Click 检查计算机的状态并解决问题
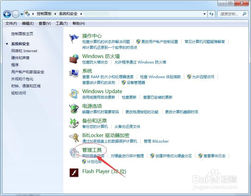 [x=106, y=42]
